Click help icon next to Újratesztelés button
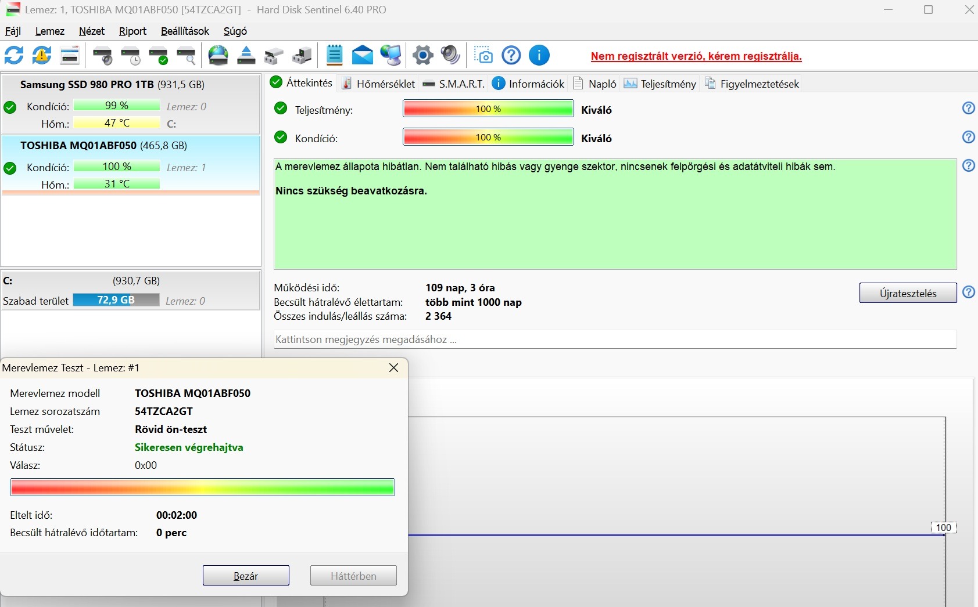The width and height of the screenshot is (978, 607). coord(969,292)
